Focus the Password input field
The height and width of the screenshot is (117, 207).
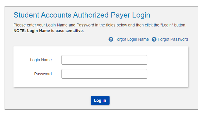pos(104,74)
